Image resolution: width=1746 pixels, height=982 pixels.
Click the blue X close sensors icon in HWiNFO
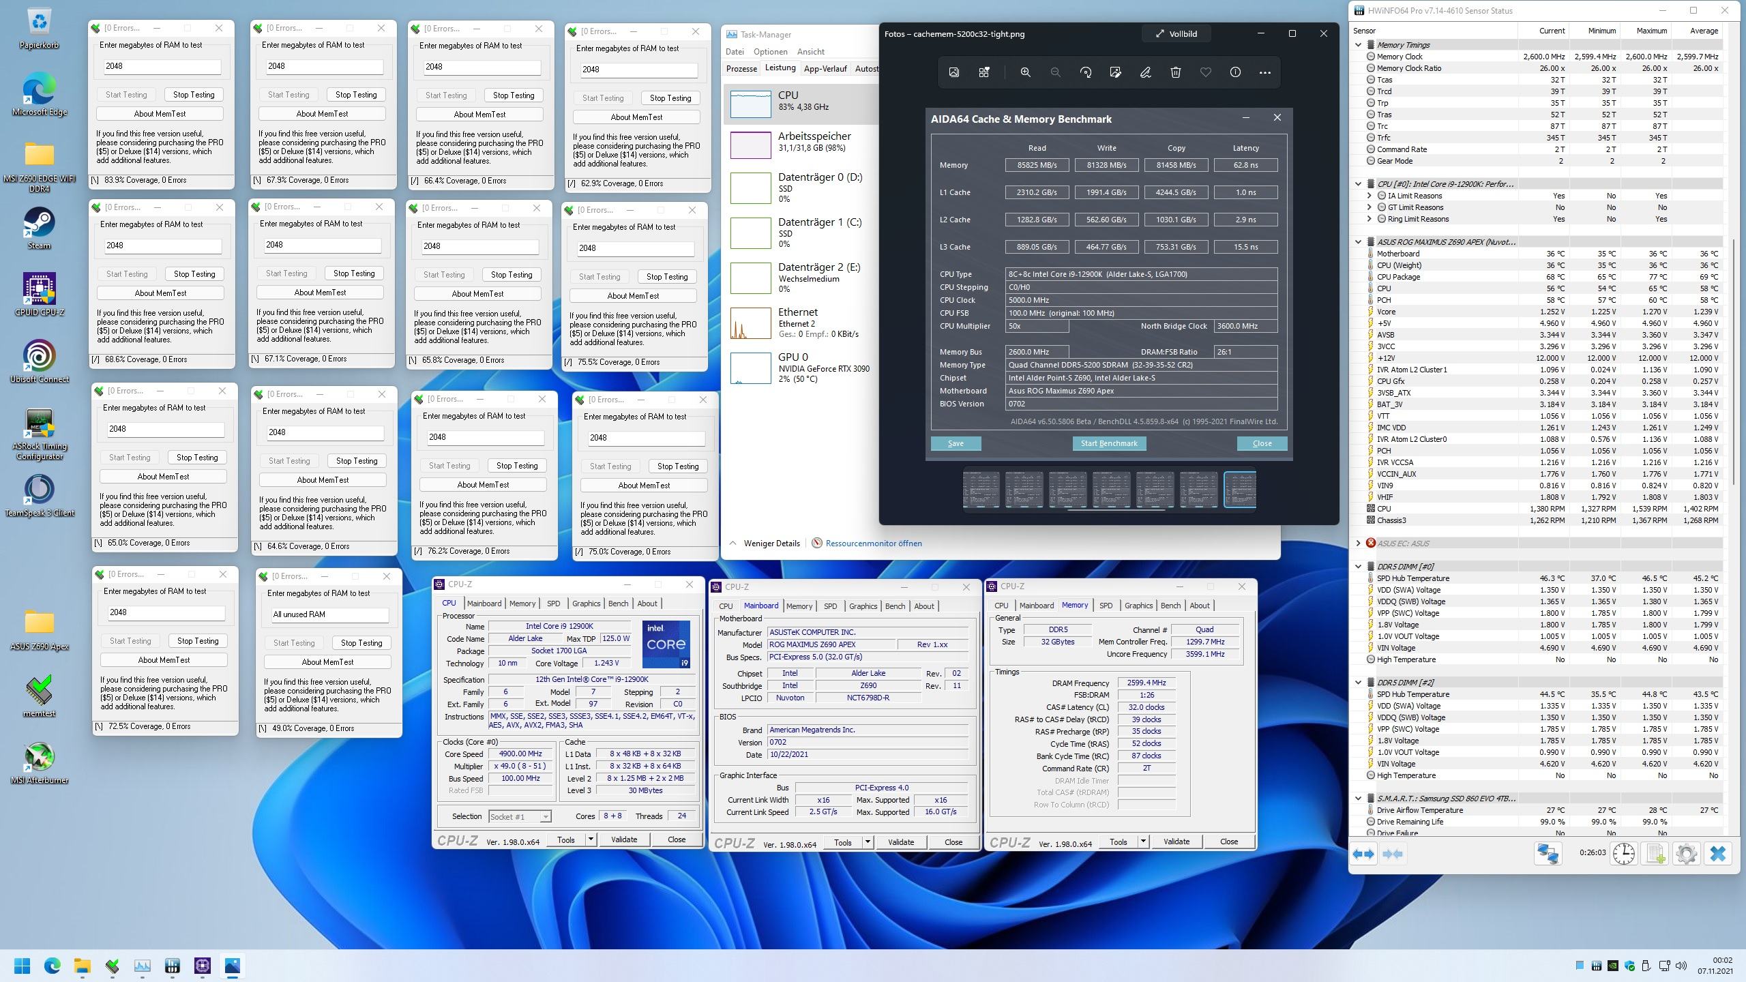click(1718, 854)
